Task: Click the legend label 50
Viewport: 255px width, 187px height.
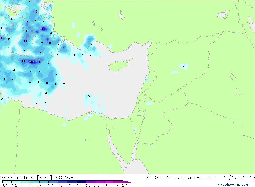Action: coord(124,185)
